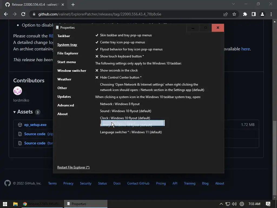
Task: Open settings gear tray icon
Action: [242, 204]
